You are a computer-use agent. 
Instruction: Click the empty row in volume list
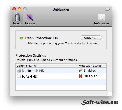tap(61, 82)
